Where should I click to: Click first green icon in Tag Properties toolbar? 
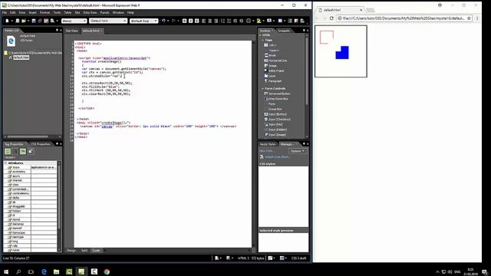tap(8, 152)
